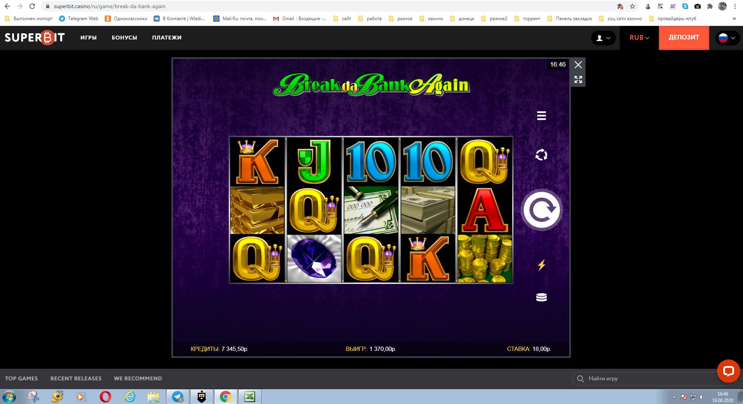Open the Windows Media Player taskbar icon
The height and width of the screenshot is (404, 743).
81,397
